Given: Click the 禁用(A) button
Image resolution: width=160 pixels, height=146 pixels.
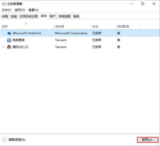Looking at the screenshot, I should click(147, 140).
